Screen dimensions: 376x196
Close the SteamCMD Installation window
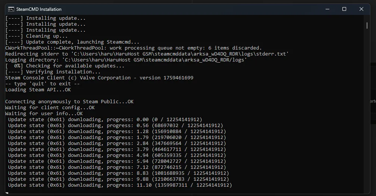coord(361,9)
